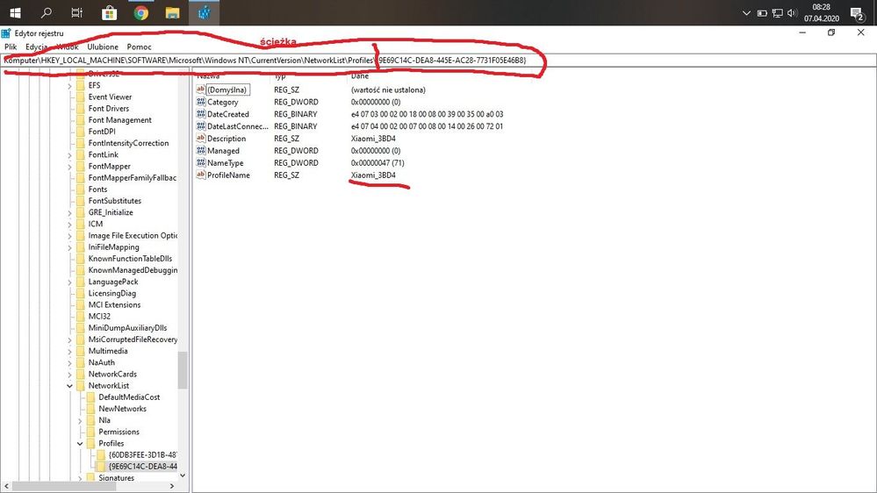The height and width of the screenshot is (493, 877).
Task: Select the Description string value icon
Action: pos(201,139)
